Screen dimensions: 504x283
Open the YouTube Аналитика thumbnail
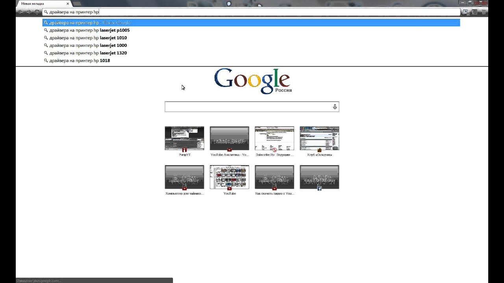230,138
